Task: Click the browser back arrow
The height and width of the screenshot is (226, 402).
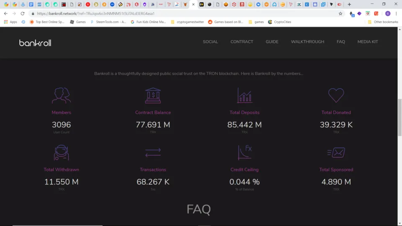Action: point(5,13)
